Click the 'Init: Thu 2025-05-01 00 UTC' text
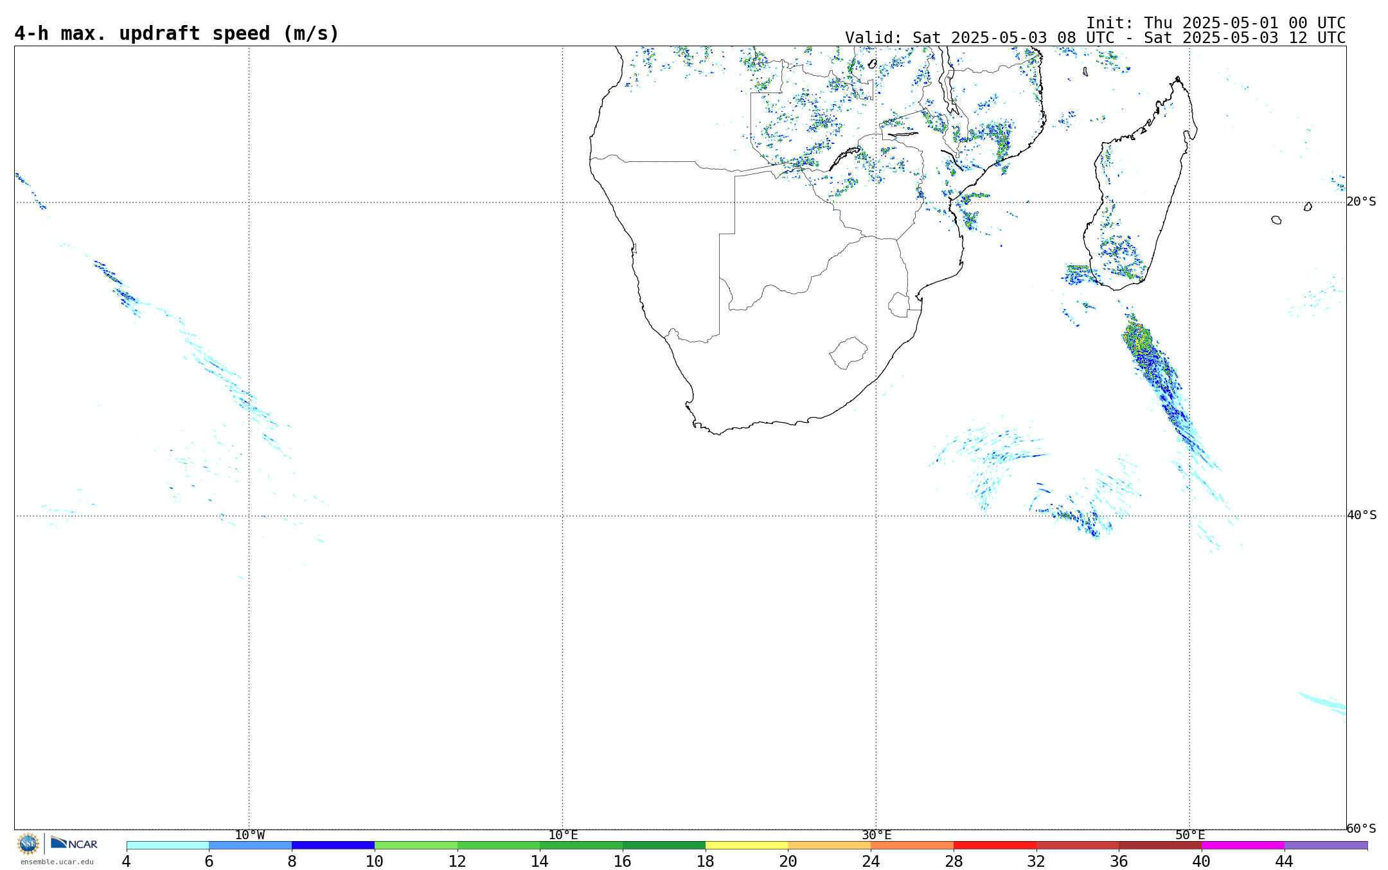 coord(1216,23)
